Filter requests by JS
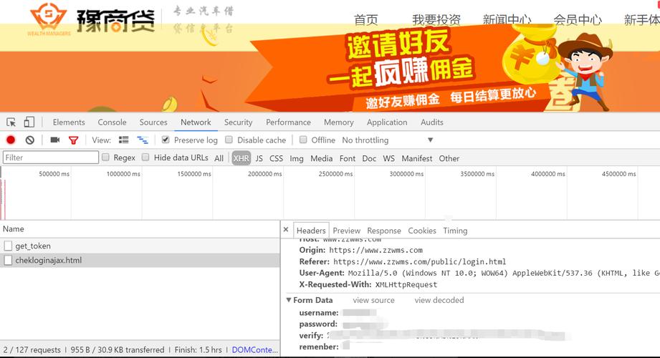The height and width of the screenshot is (358, 660). tap(259, 158)
